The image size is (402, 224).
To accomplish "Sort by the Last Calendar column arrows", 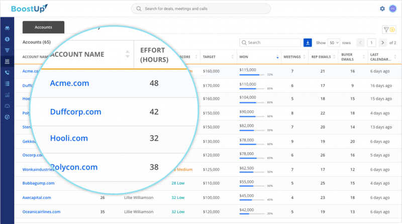I will tap(395, 57).
